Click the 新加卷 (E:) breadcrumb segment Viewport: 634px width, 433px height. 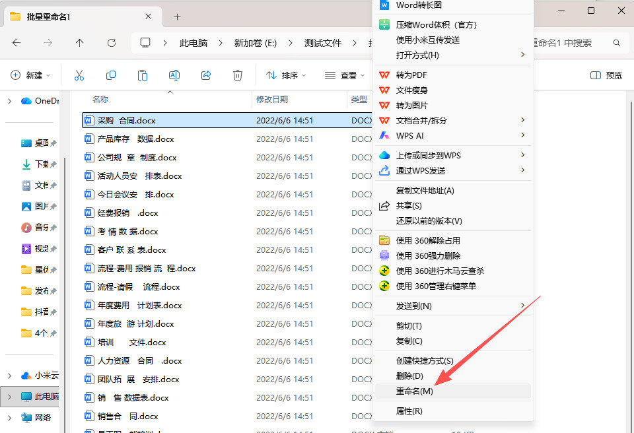pos(255,43)
